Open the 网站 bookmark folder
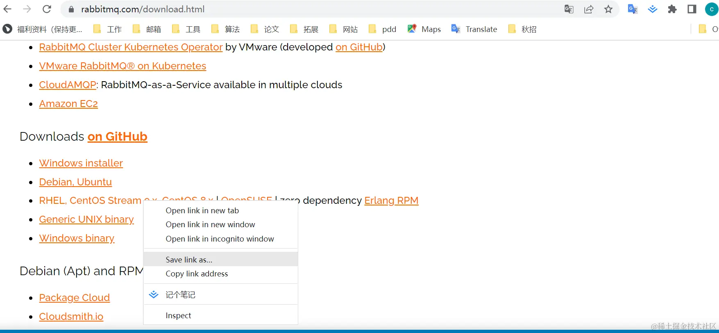 click(343, 29)
